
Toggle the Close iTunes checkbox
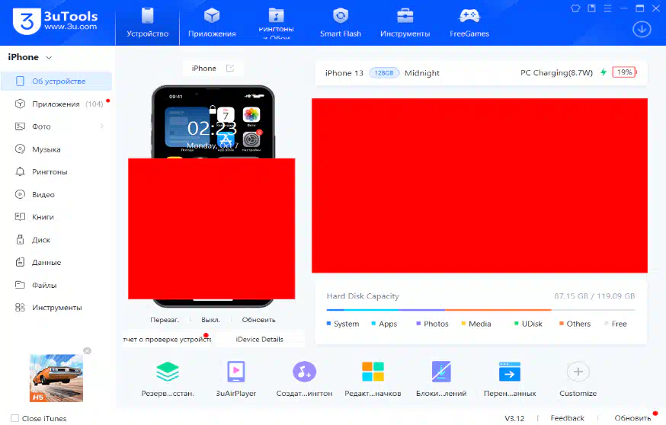point(15,418)
